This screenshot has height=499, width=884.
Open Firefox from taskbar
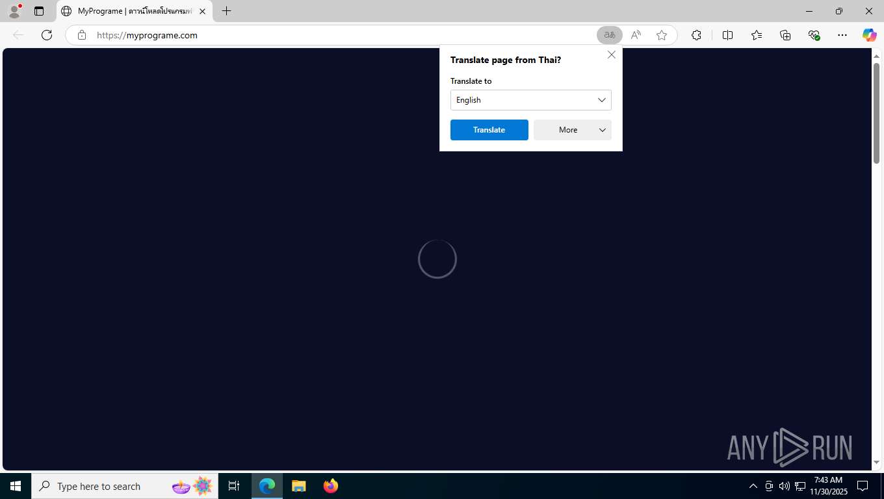tap(331, 486)
